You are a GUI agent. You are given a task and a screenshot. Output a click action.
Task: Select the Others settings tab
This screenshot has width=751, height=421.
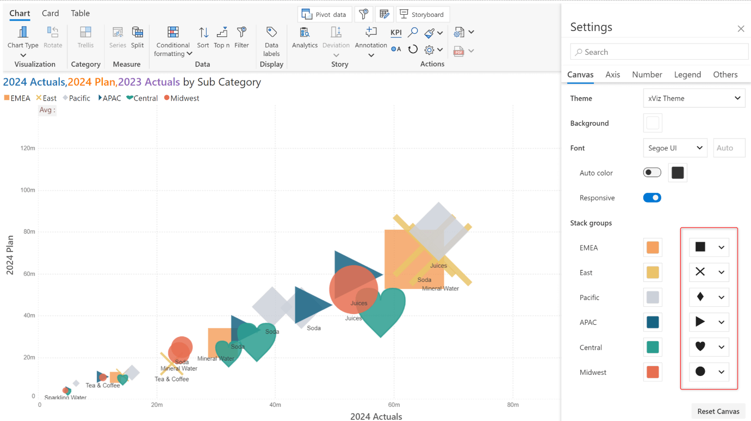click(725, 74)
